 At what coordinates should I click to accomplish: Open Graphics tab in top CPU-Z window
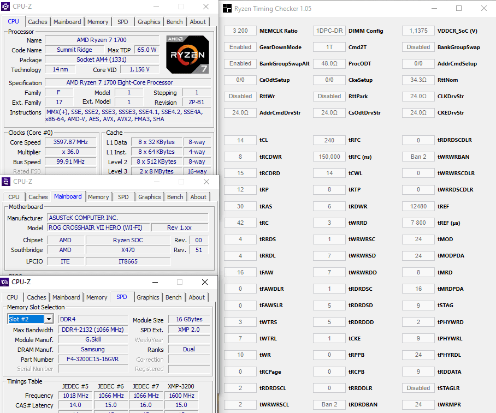click(x=149, y=22)
